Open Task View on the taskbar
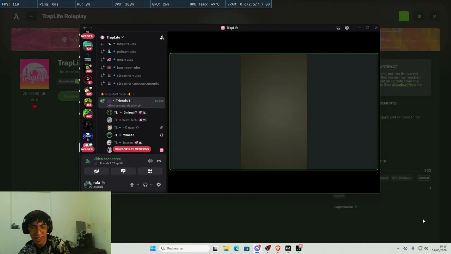451x254 pixels. click(215, 248)
